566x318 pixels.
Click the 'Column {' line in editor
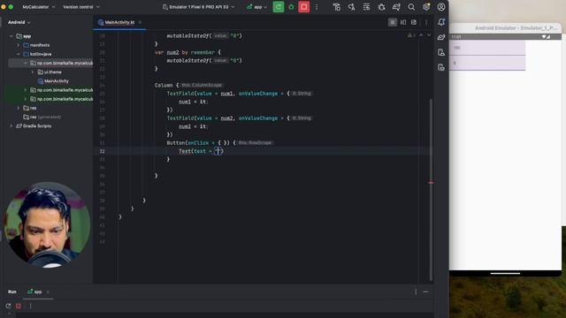point(166,85)
